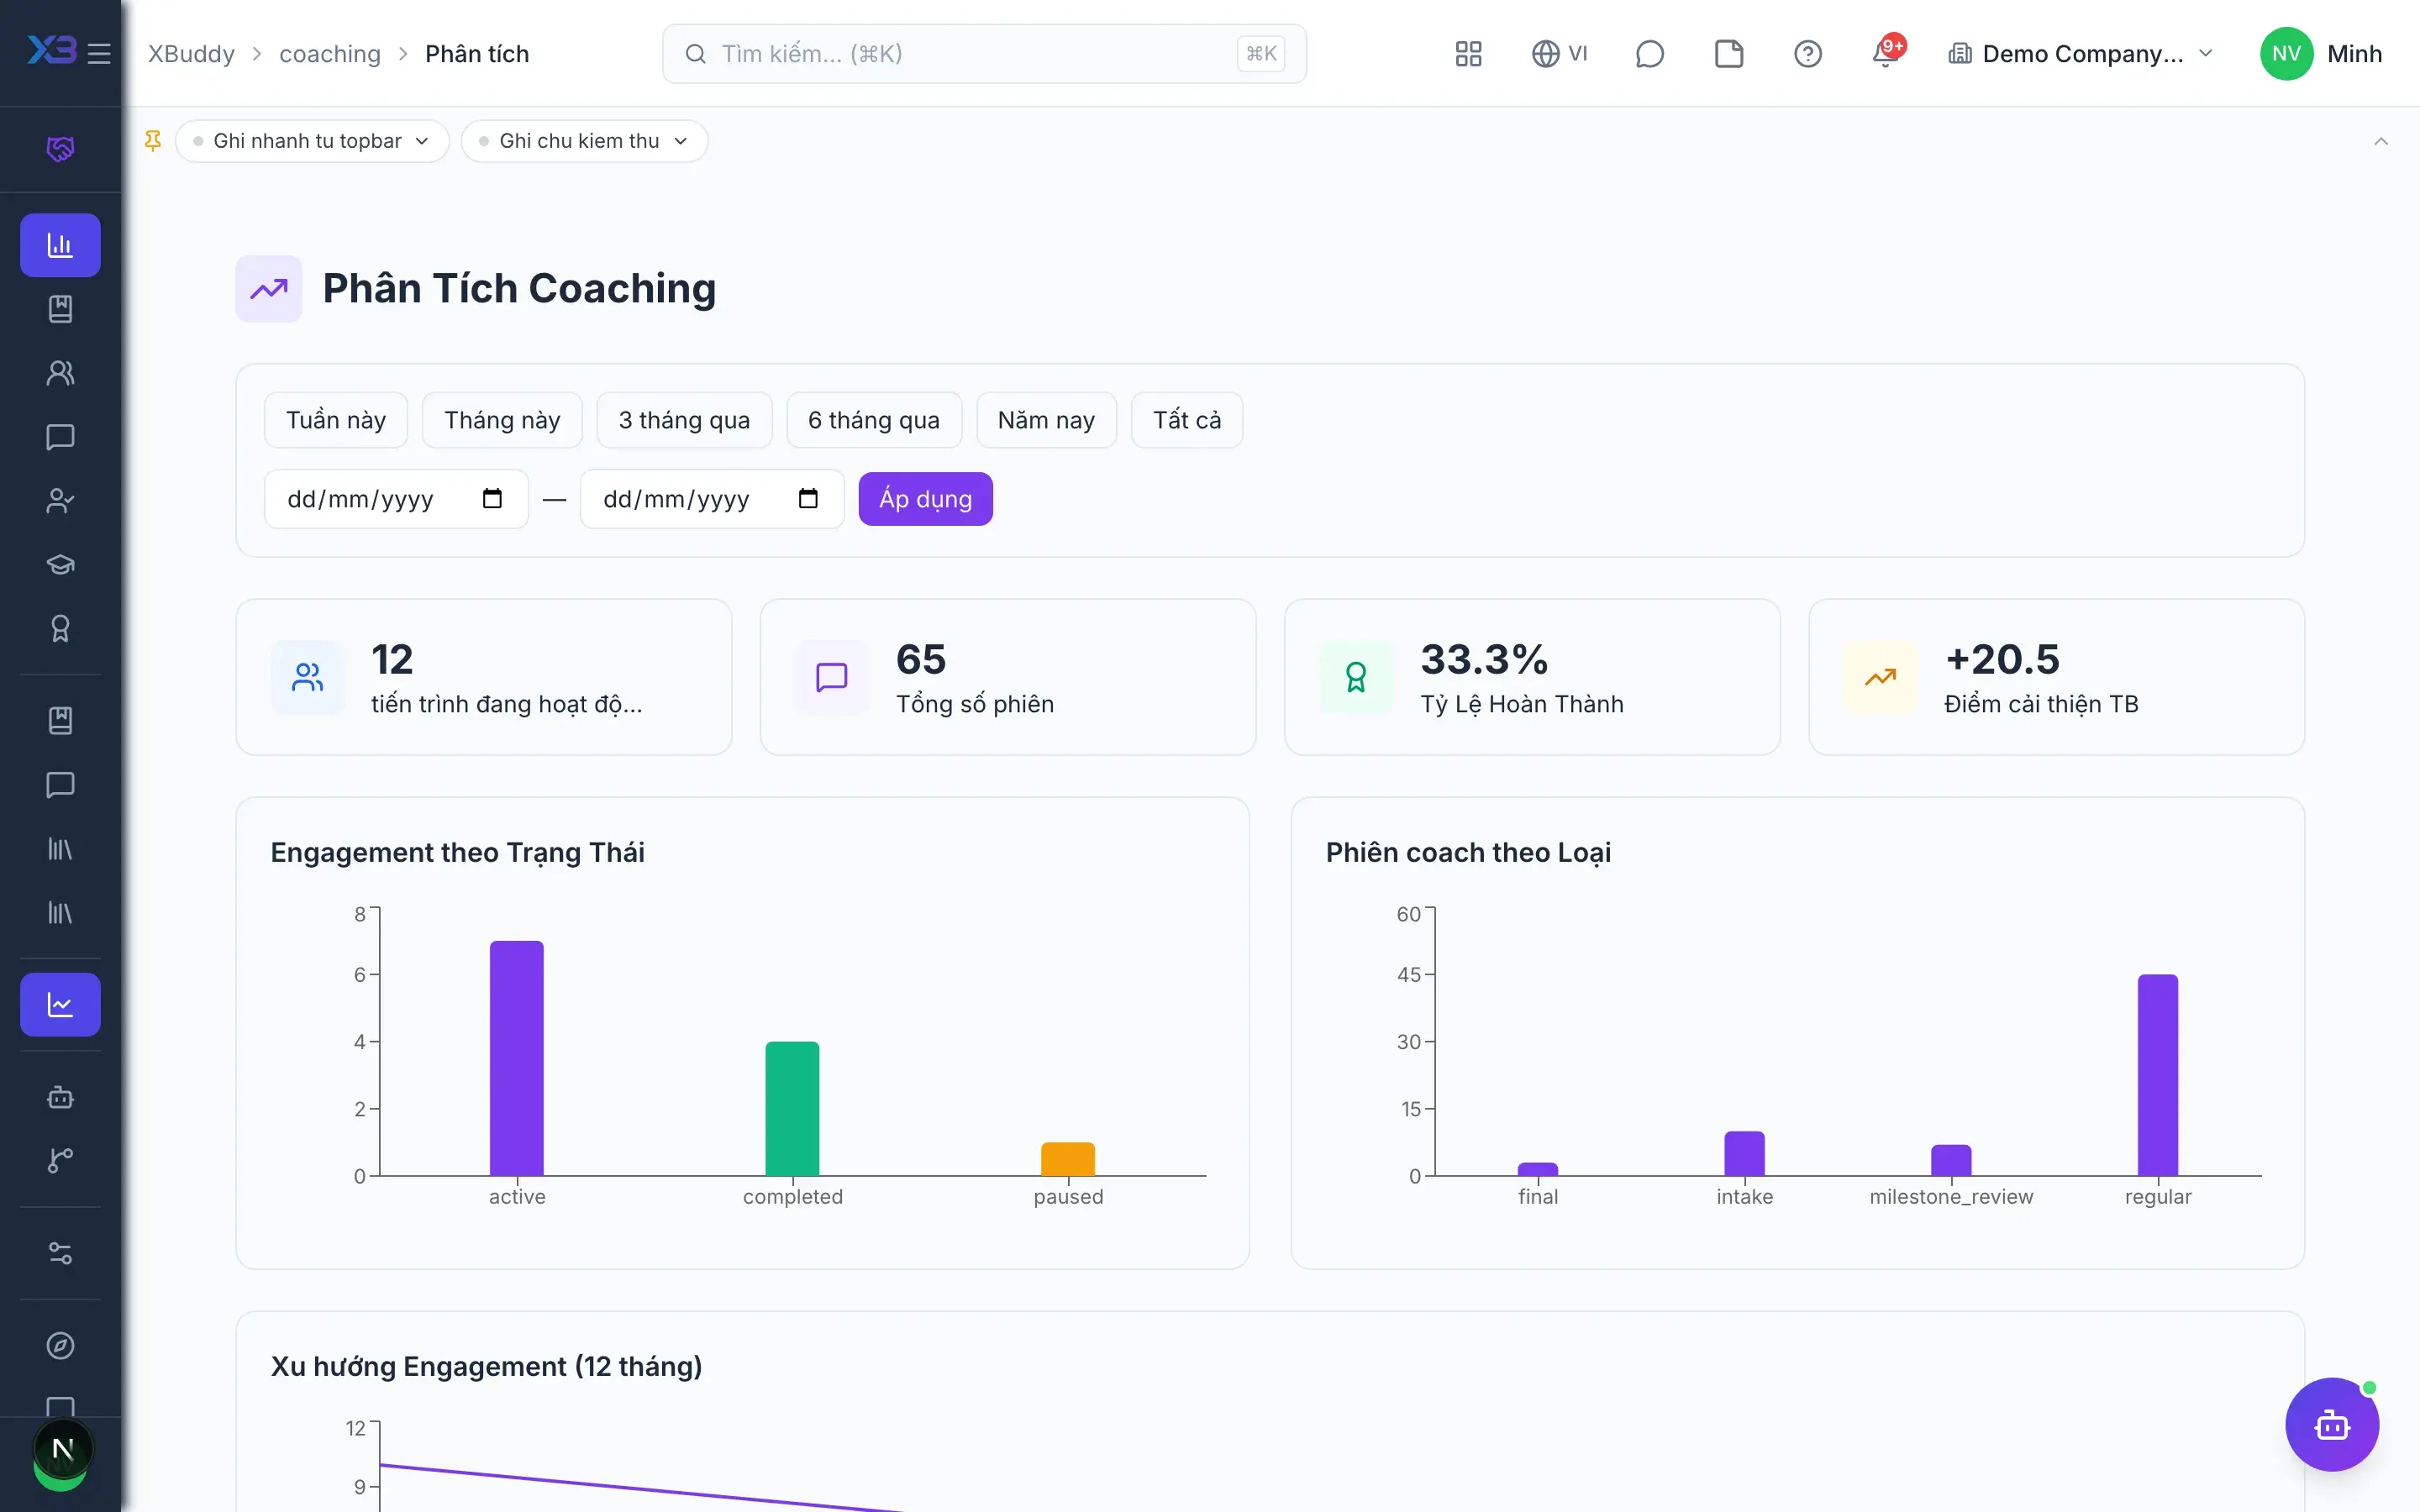Image resolution: width=2420 pixels, height=1512 pixels.
Task: Open the help question mark icon
Action: tap(1808, 54)
